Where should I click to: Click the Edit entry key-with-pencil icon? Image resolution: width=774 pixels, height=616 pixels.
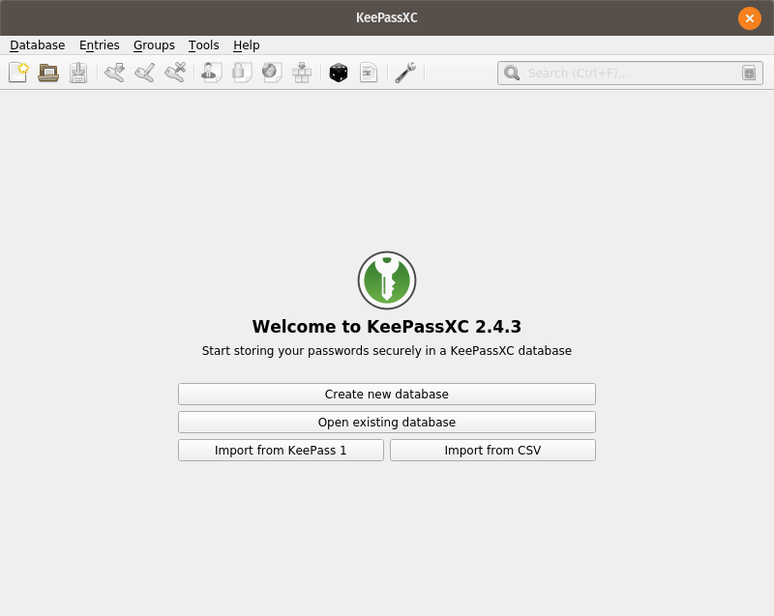coord(144,73)
